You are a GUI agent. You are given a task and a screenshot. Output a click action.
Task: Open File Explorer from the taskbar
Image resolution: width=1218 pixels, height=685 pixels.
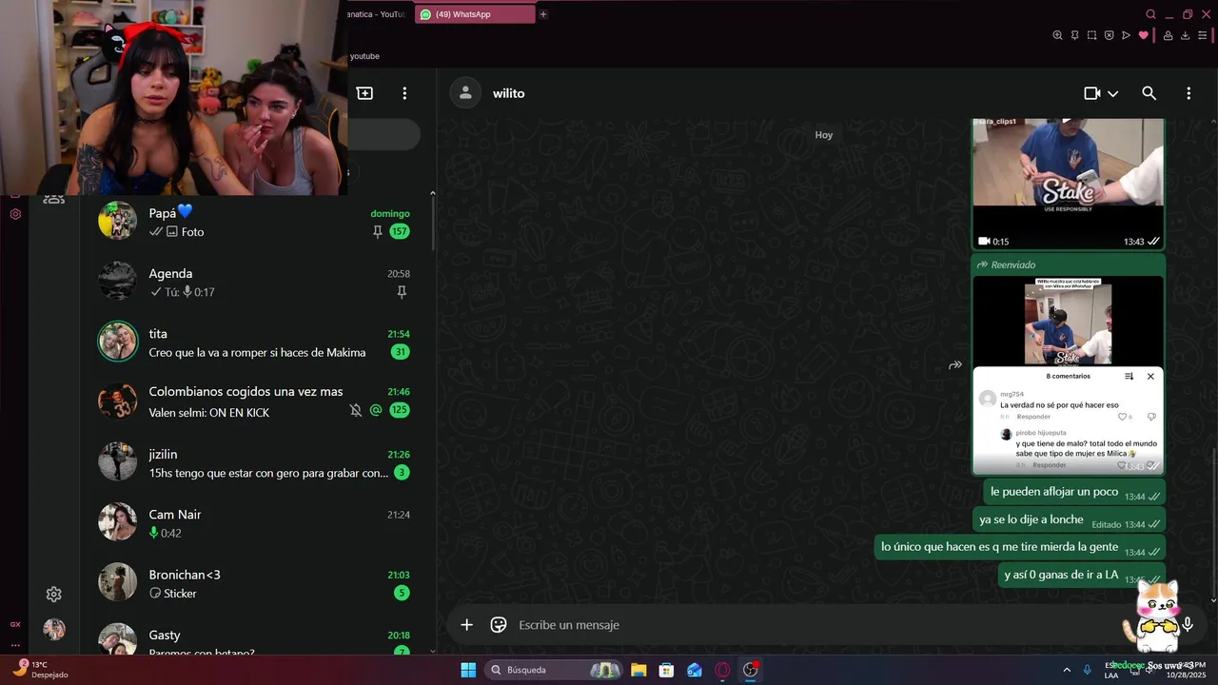[x=638, y=670]
